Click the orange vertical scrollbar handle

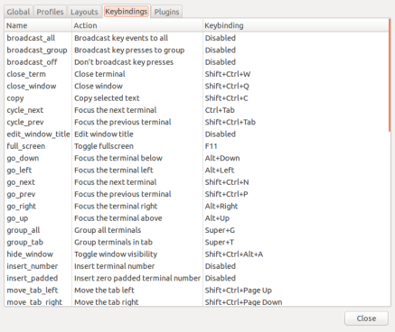point(390,75)
